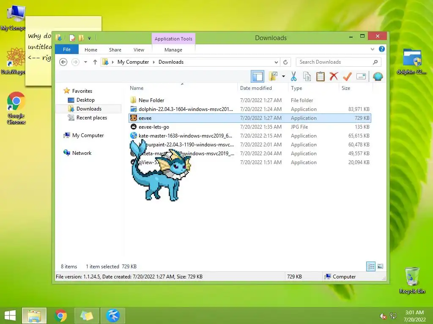The height and width of the screenshot is (324, 433).
Task: Click Downloads in the address breadcrumb
Action: point(171,62)
